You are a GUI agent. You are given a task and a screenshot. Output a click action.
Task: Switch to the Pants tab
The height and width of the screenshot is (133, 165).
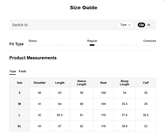22,72
